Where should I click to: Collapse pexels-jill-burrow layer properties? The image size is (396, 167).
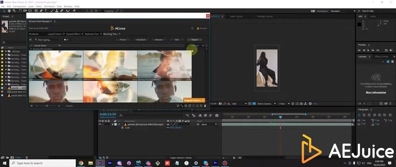click(113, 124)
